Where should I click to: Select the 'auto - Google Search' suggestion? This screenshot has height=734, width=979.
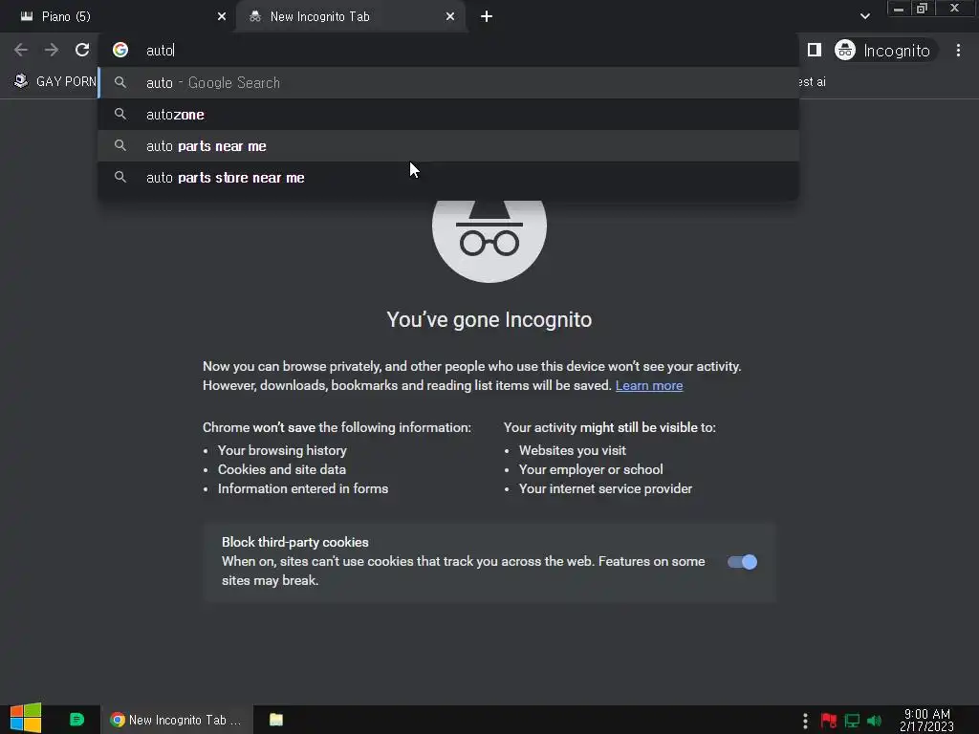pos(448,82)
